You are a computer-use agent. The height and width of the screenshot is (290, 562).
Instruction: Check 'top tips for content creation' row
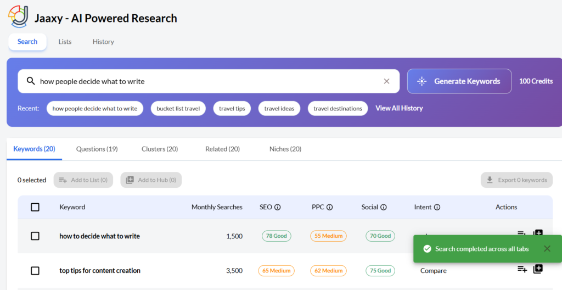[35, 271]
